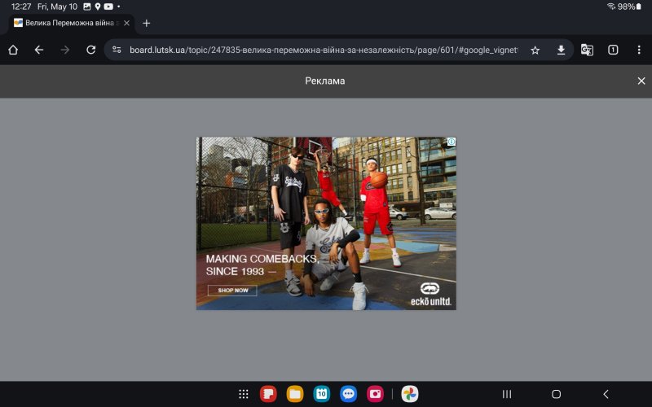Tap the Android back navigation button
Viewport: 652px width, 407px height.
pos(606,394)
